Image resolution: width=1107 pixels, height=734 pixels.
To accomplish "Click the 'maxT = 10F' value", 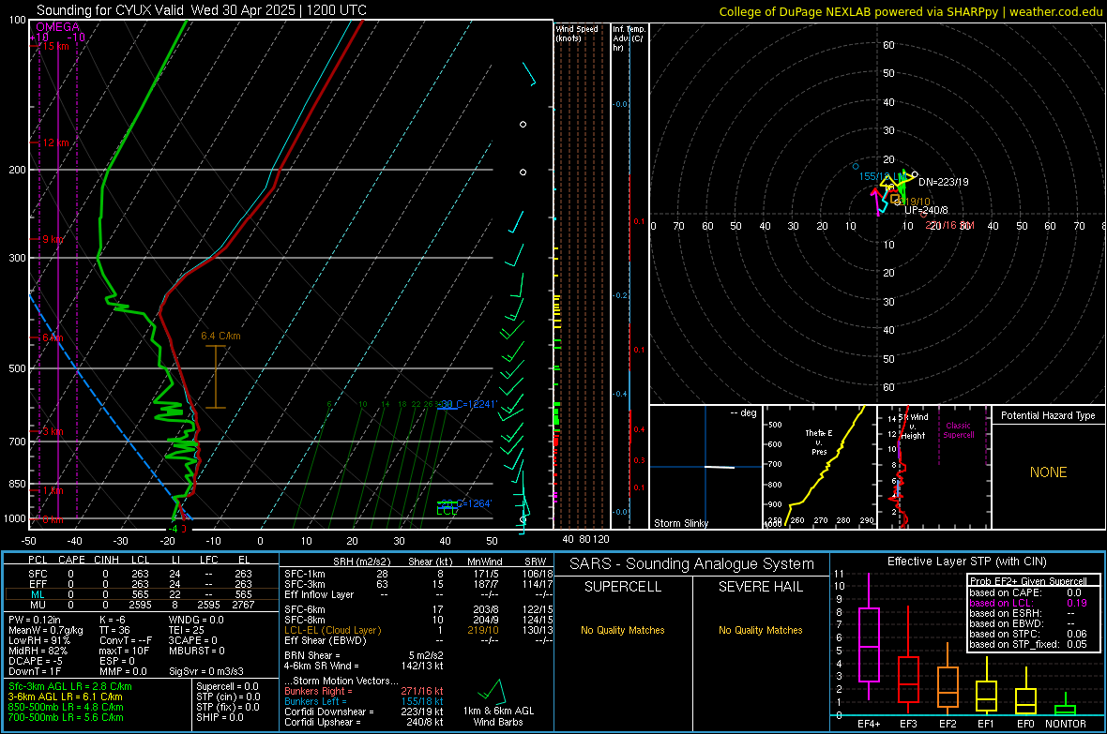I will point(124,651).
